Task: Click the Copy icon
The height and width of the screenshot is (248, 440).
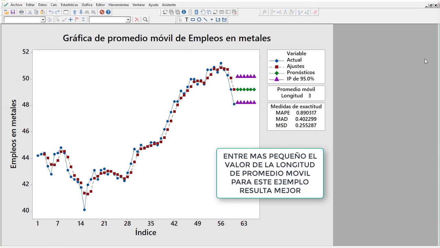Action: 36,12
